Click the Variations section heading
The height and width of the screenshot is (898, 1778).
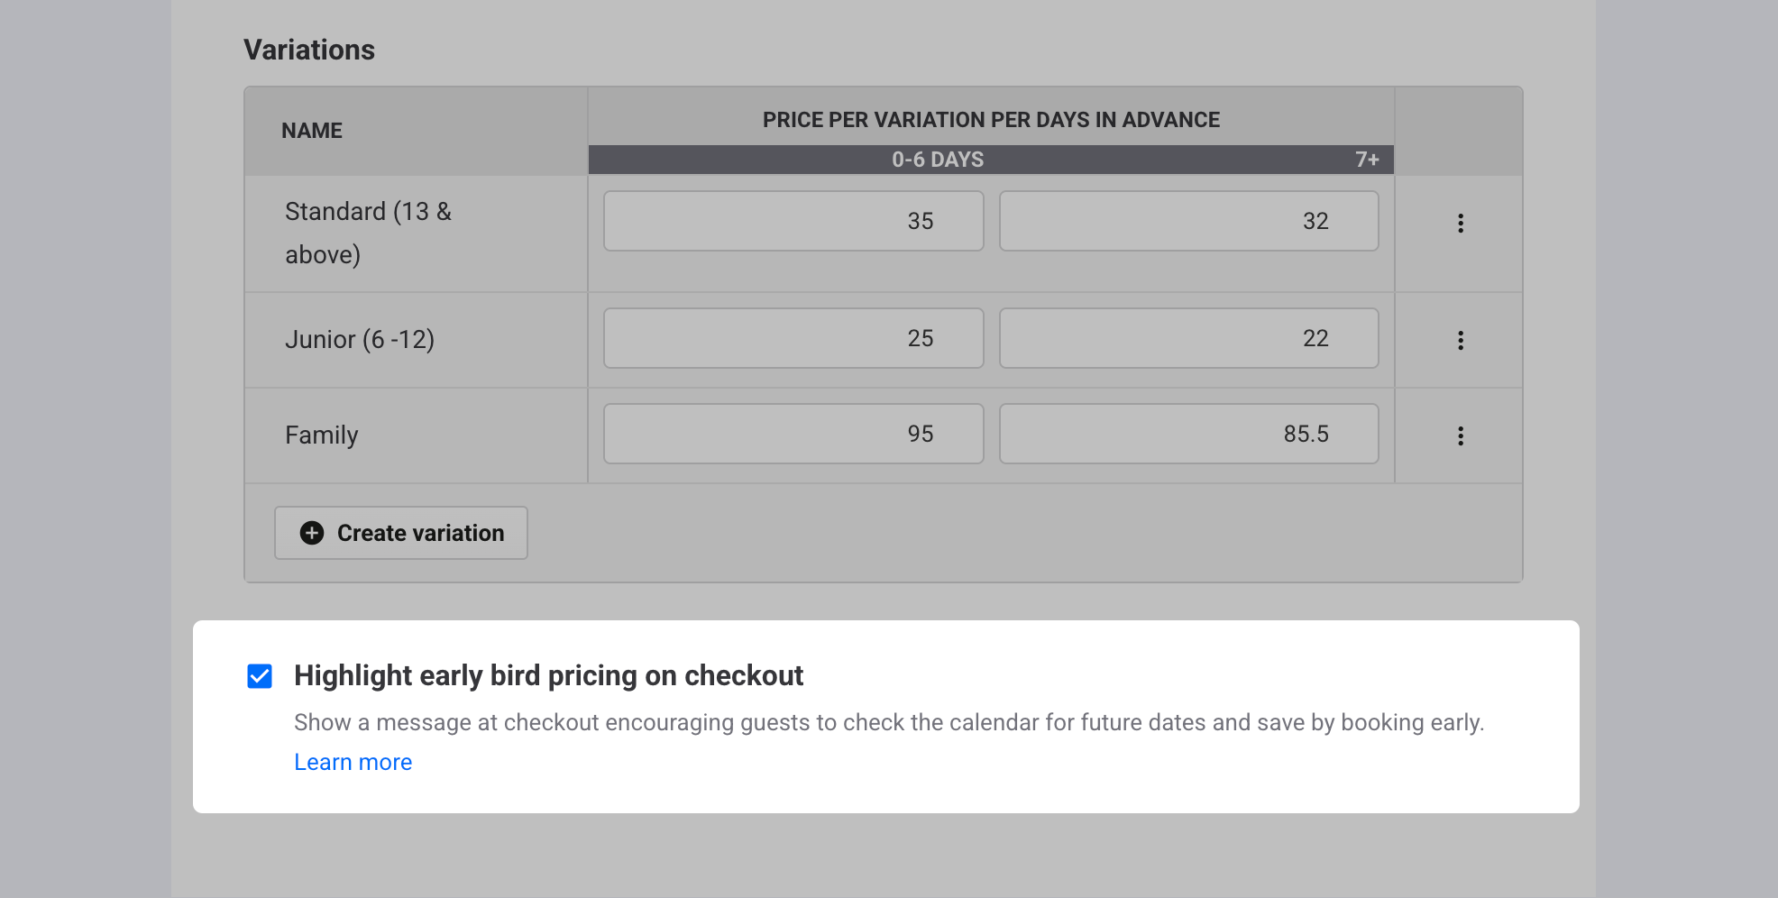[309, 50]
